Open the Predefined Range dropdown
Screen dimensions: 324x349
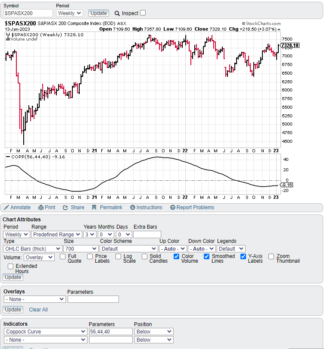(x=56, y=234)
